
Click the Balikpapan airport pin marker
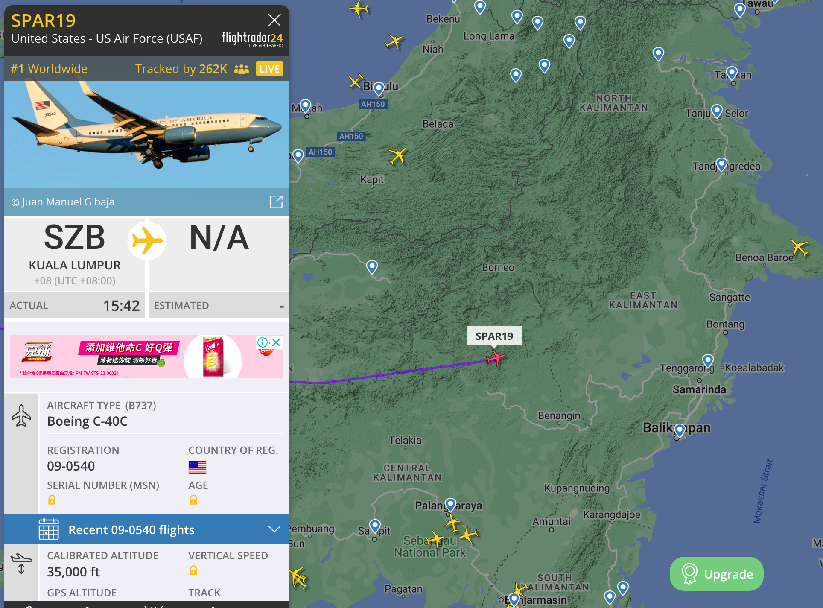[x=680, y=430]
